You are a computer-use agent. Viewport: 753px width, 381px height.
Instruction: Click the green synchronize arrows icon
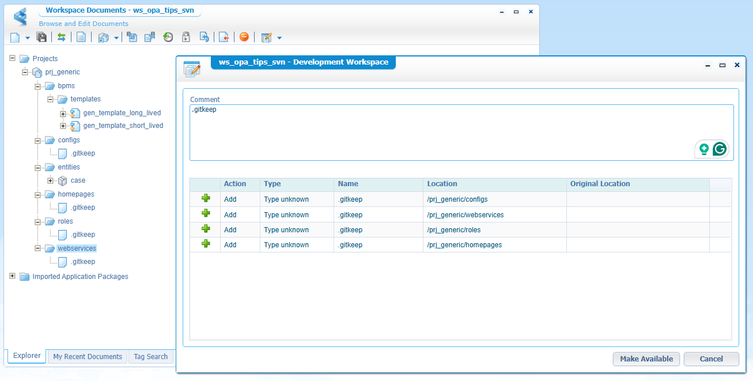(x=61, y=37)
